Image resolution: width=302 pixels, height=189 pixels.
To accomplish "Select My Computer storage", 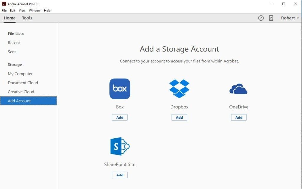I will coord(29,74).
